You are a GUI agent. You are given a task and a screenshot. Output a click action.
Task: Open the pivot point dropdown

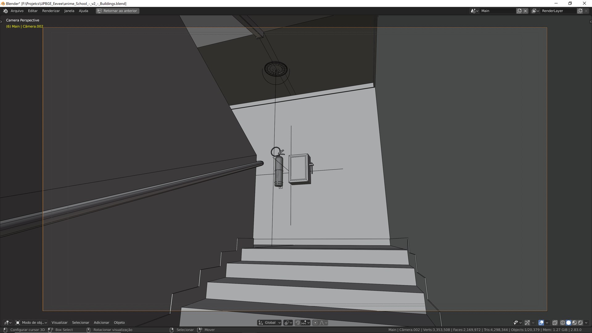coord(288,323)
